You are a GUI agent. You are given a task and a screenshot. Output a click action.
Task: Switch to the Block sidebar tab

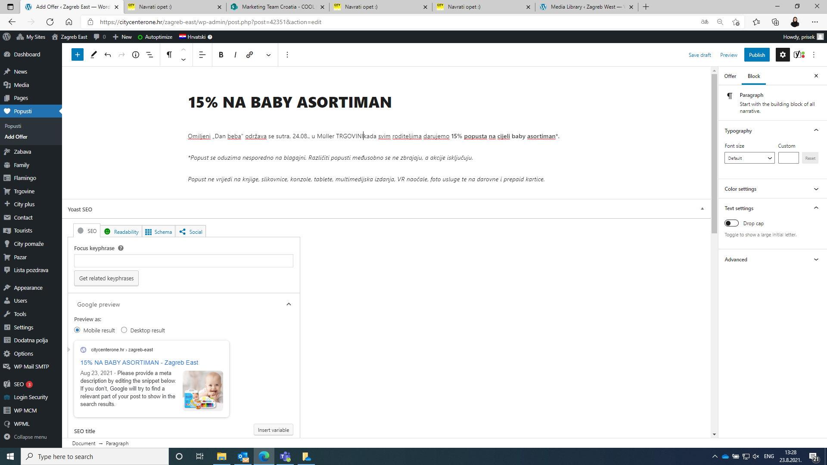point(754,76)
